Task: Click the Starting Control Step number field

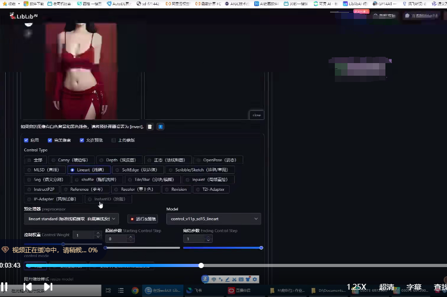Action: [x=116, y=239]
